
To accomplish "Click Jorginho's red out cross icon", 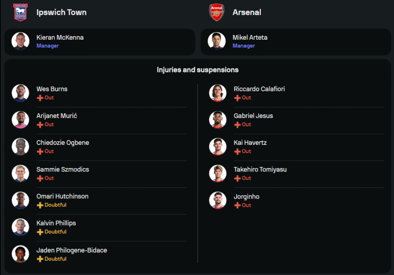I will point(237,205).
